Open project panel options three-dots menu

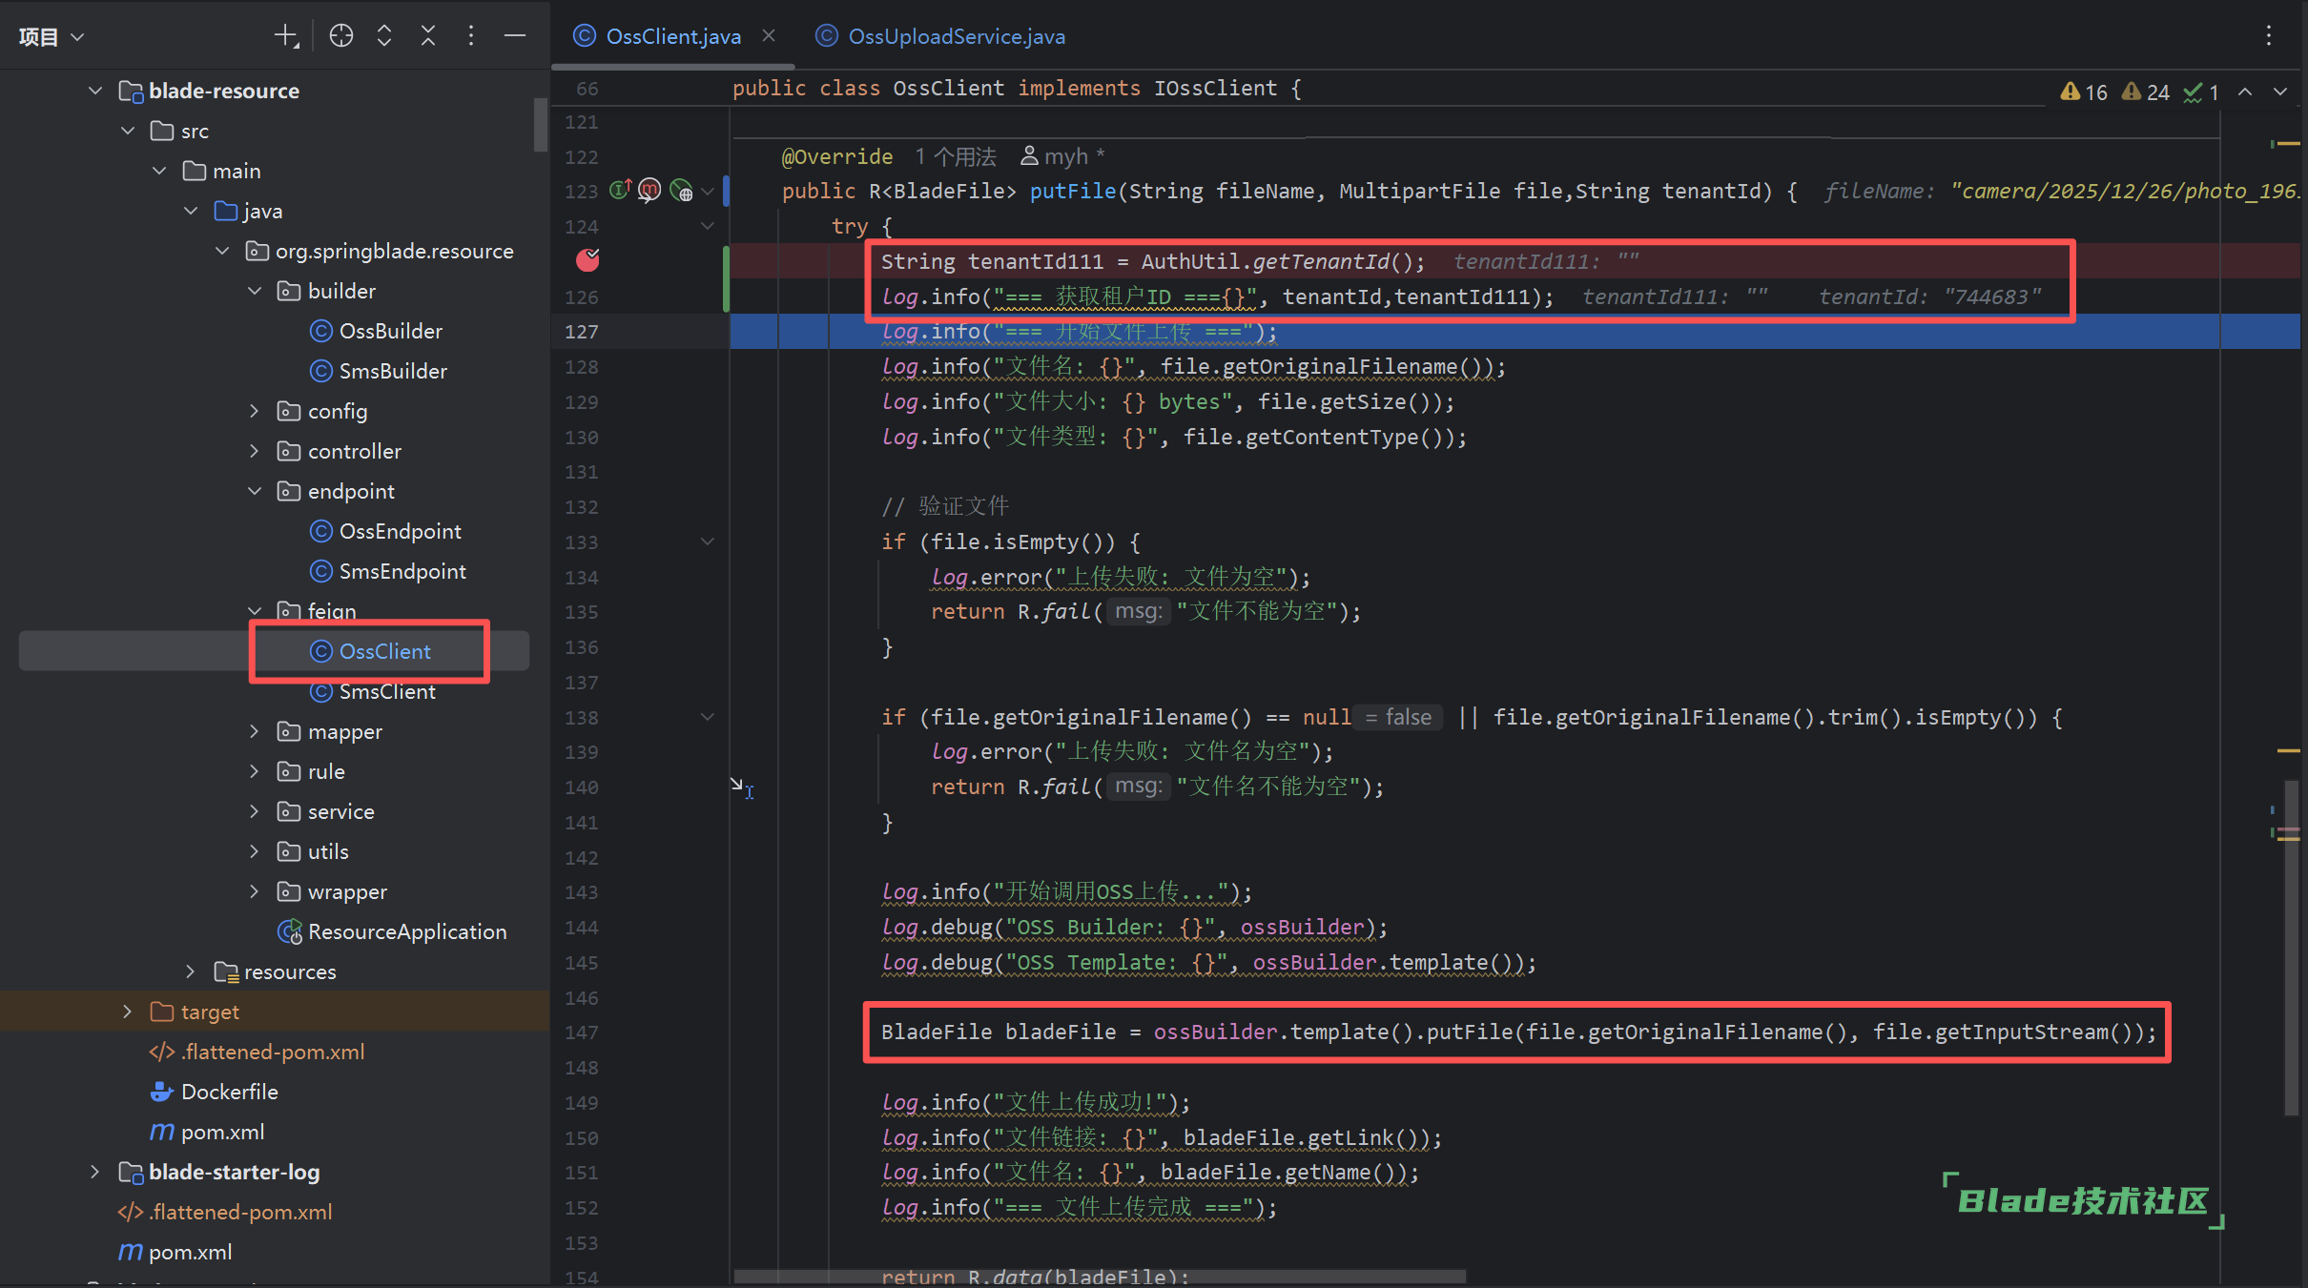[471, 36]
